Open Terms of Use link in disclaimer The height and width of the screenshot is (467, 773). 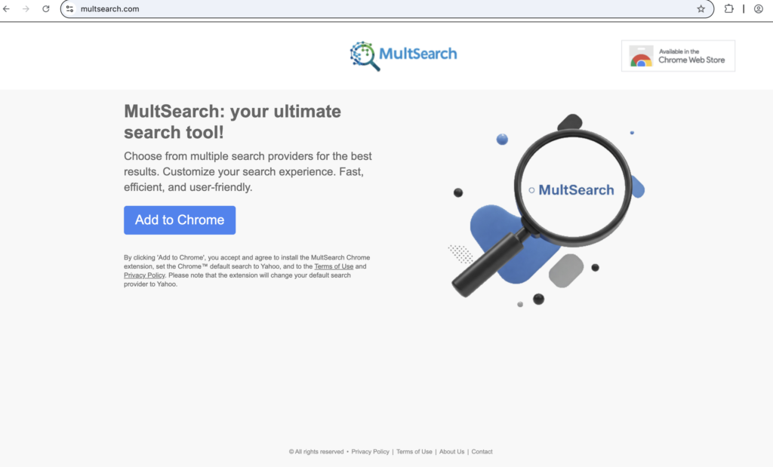[334, 266]
